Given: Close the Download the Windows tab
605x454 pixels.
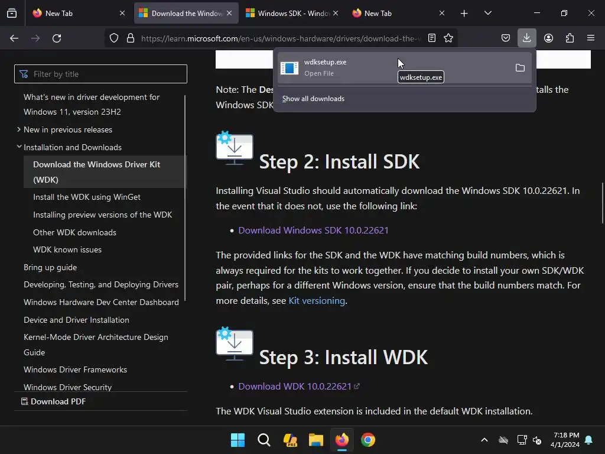Looking at the screenshot, I should [x=229, y=13].
